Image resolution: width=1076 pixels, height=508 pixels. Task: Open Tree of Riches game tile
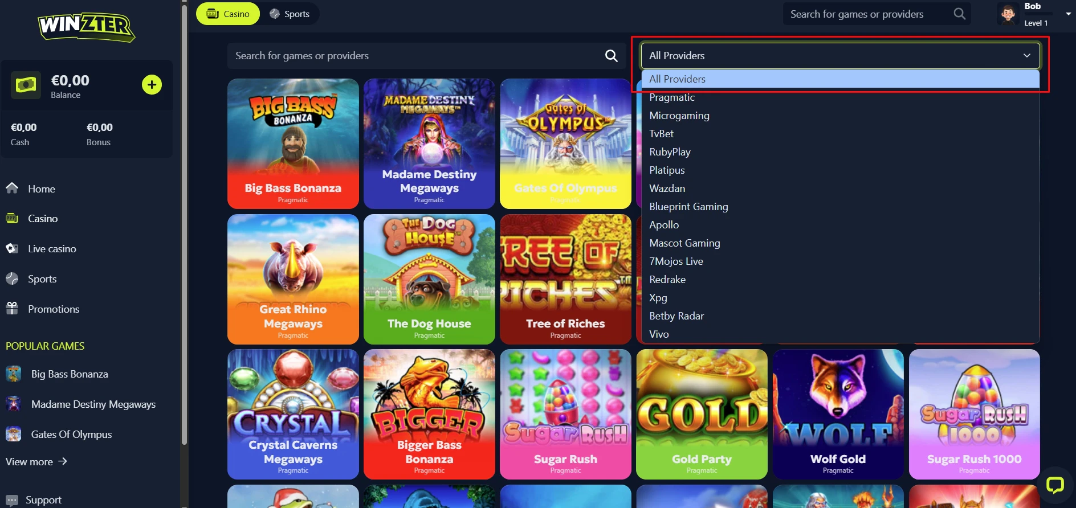(x=565, y=279)
